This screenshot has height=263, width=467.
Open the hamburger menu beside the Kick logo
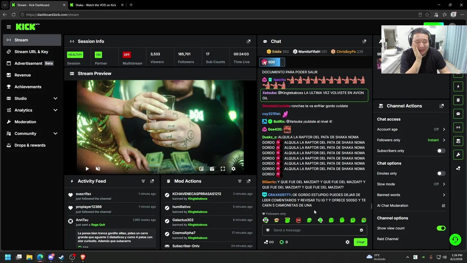(x=8, y=27)
